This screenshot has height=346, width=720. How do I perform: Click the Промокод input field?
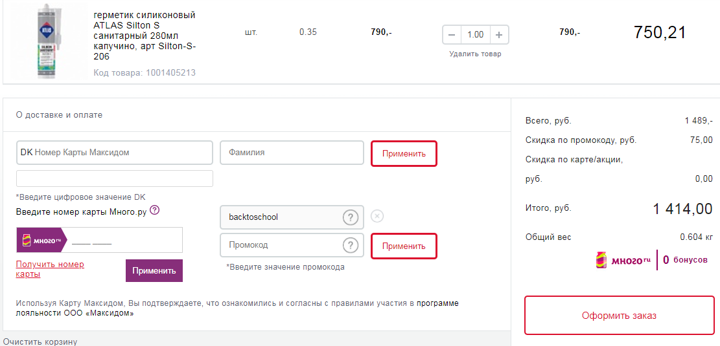pos(281,245)
